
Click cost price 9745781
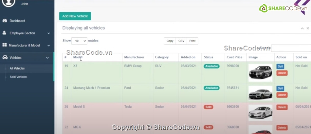coord(233,88)
